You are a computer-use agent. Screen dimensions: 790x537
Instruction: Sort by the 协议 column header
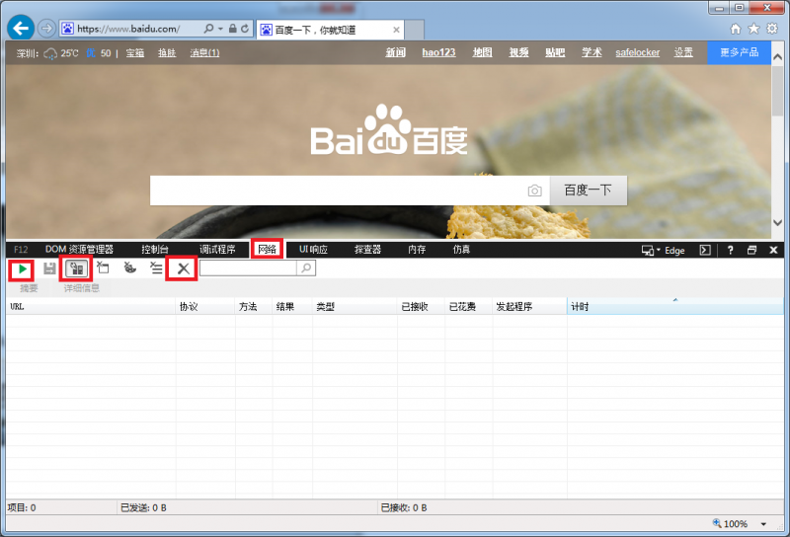[205, 306]
